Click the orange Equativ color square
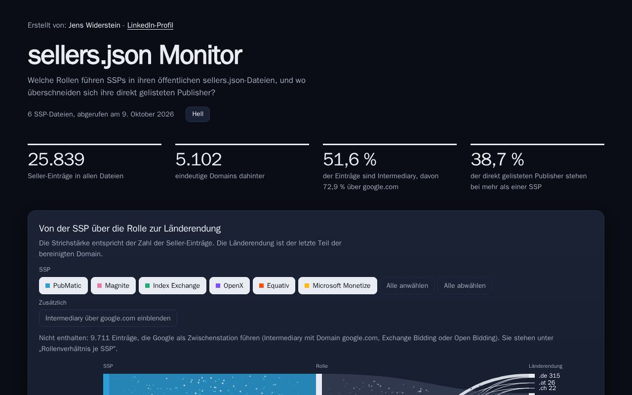 (262, 286)
